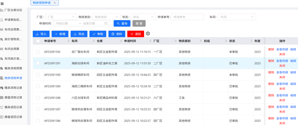Viewport: 298px width, 125px height.
Task: Click the settings gear icon beside 退回
Action: [x=148, y=34]
